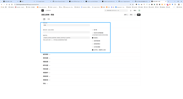Open the all bookmarks folder at right end
Screen dimensions: 183x99
coord(179,7)
